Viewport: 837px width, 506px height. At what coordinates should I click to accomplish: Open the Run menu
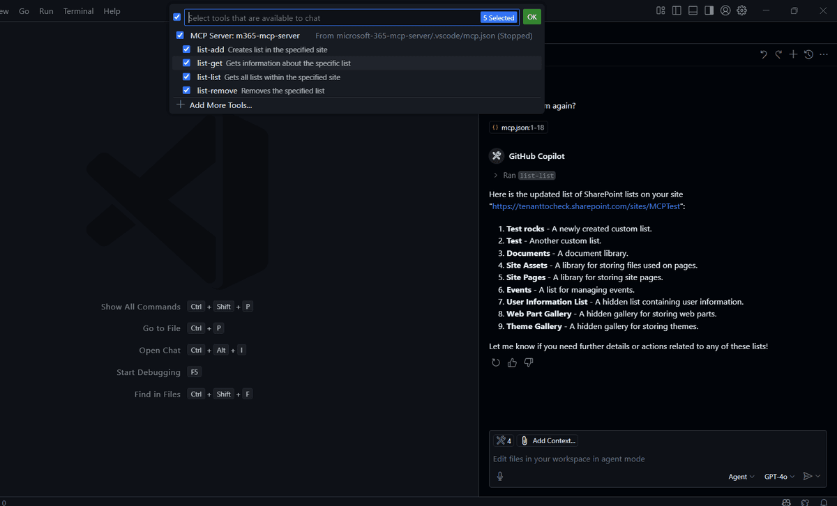[46, 11]
